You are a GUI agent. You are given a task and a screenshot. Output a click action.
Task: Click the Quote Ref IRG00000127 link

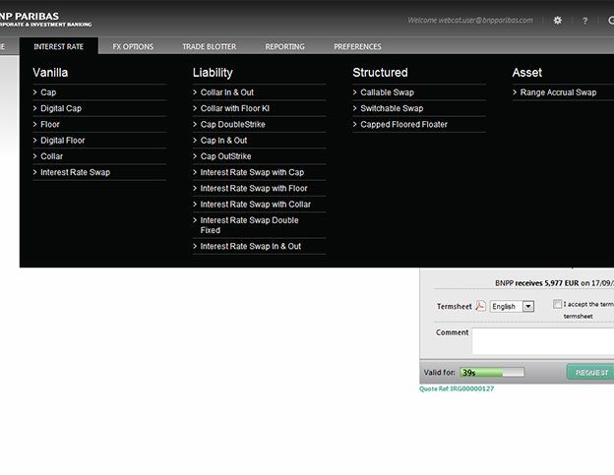pyautogui.click(x=457, y=388)
